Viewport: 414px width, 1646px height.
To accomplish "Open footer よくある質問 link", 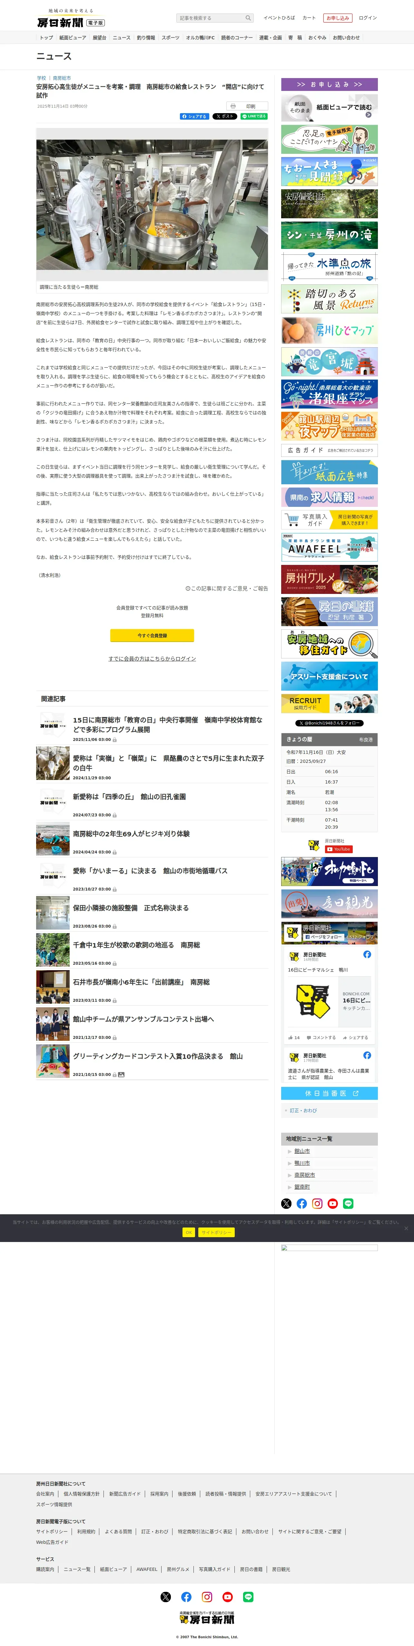I will click(118, 1532).
